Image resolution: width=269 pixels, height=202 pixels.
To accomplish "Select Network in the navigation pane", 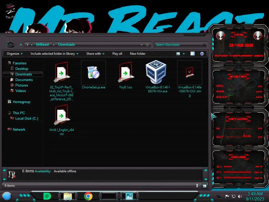I will [19, 129].
